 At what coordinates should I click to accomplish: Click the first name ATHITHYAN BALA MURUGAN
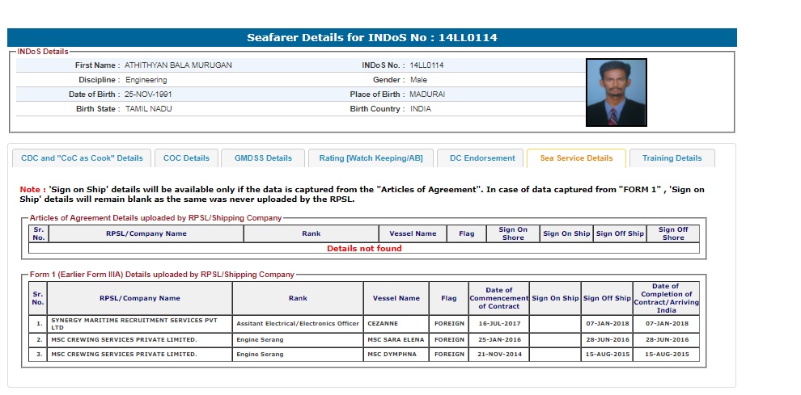(178, 65)
